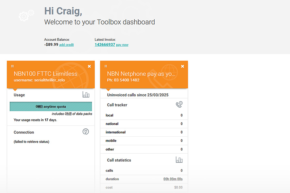Click drag handle on NBN100 FTTC widget
This screenshot has width=290, height=193.
(12, 66)
